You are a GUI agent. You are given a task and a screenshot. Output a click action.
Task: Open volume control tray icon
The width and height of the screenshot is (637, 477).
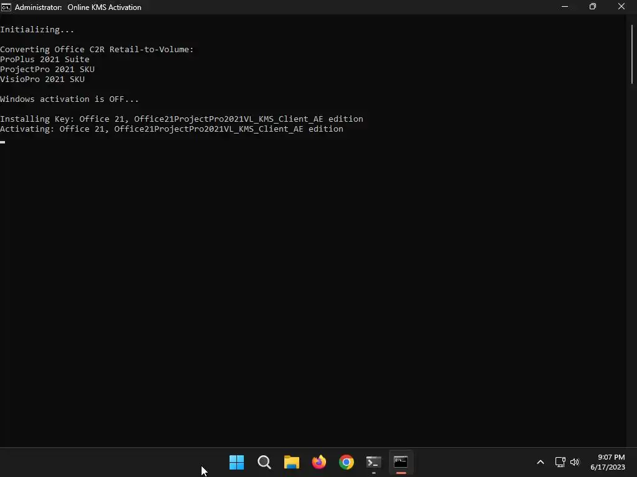(x=575, y=462)
